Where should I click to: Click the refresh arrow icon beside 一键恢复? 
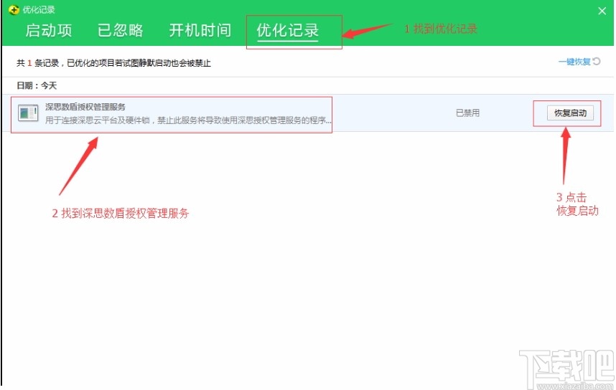[597, 61]
